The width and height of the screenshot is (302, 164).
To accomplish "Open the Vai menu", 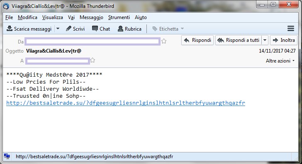I will click(71, 17).
